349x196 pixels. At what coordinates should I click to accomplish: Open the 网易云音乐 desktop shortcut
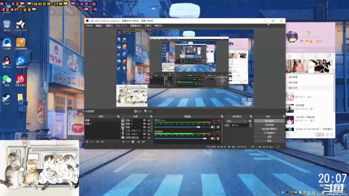[x=21, y=81]
